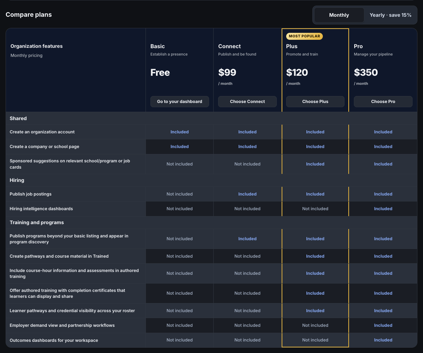423x353 pixels.
Task: Click Basic cell for Learner pathways row
Action: 179,311
